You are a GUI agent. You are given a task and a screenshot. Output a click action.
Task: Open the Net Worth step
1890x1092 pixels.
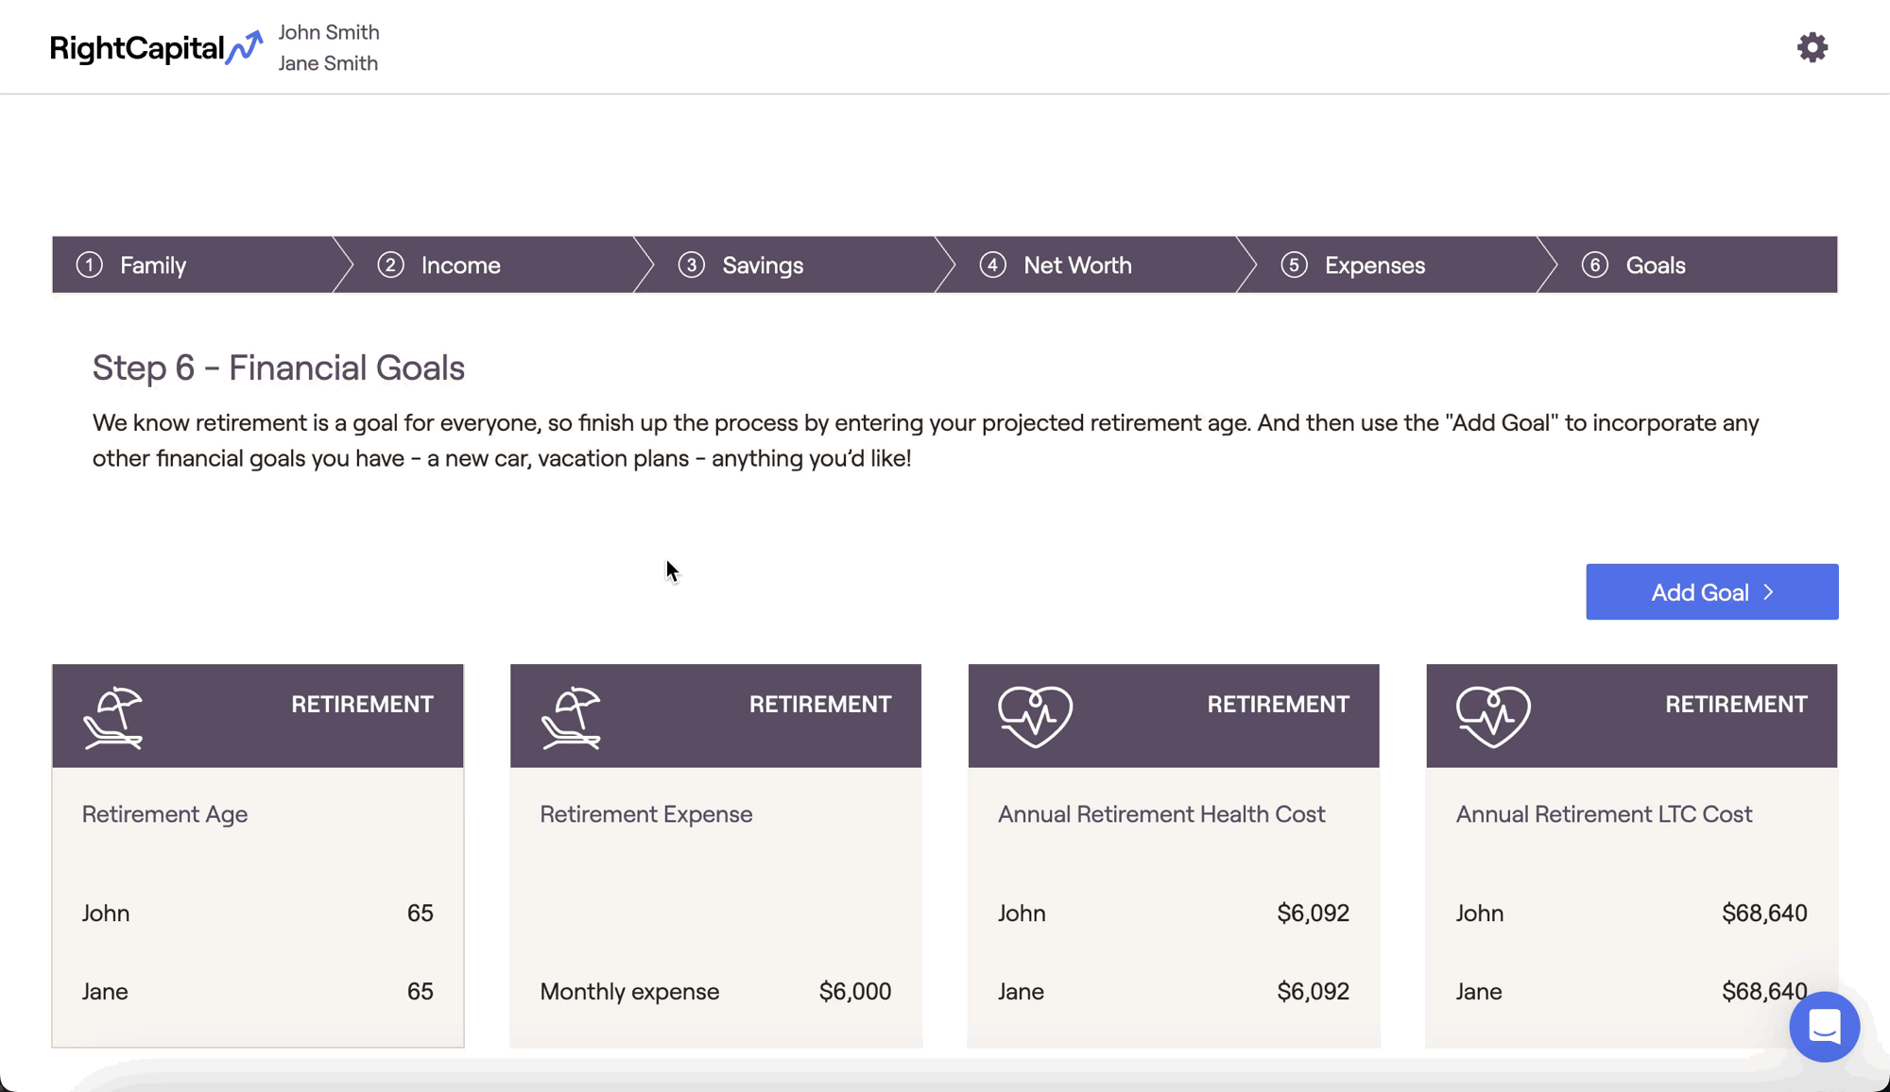coord(1076,265)
